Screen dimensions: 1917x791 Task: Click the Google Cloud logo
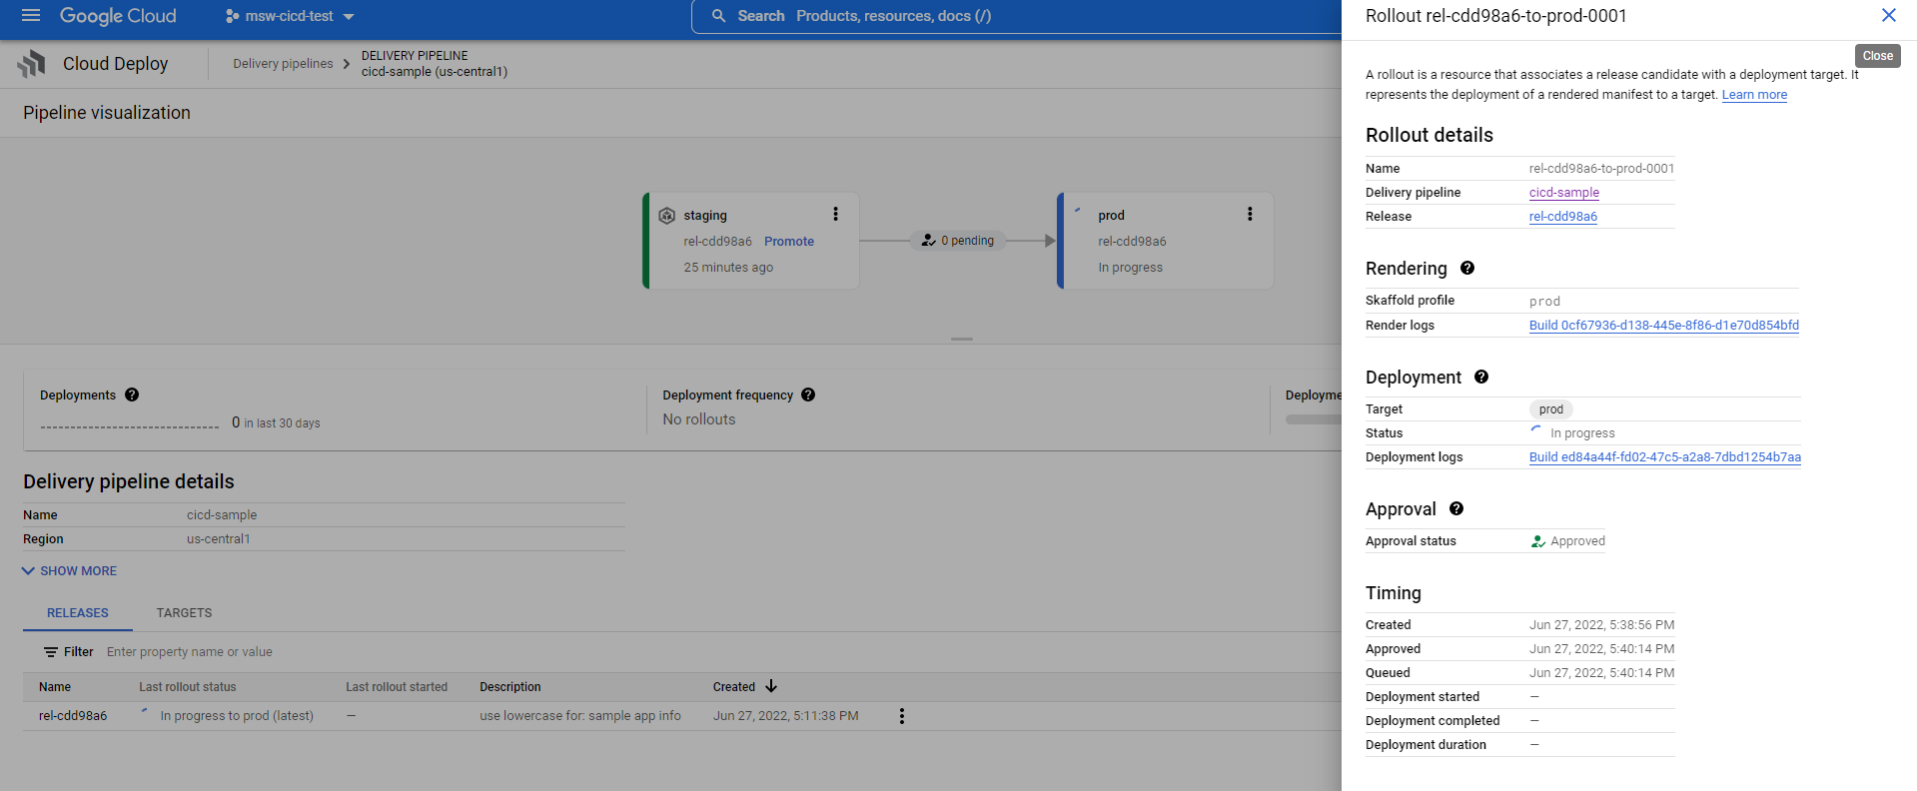pyautogui.click(x=118, y=16)
